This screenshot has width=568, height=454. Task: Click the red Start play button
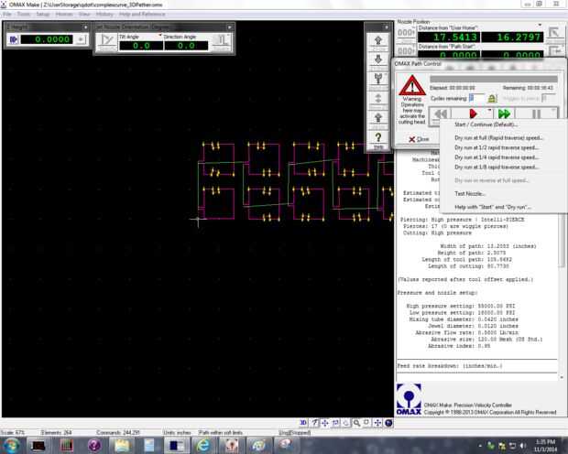[x=473, y=114]
